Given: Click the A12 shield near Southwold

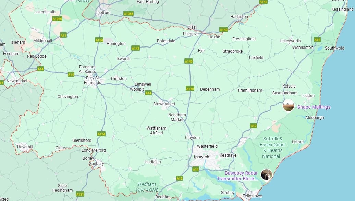Looking at the screenshot, I should click(317, 40).
